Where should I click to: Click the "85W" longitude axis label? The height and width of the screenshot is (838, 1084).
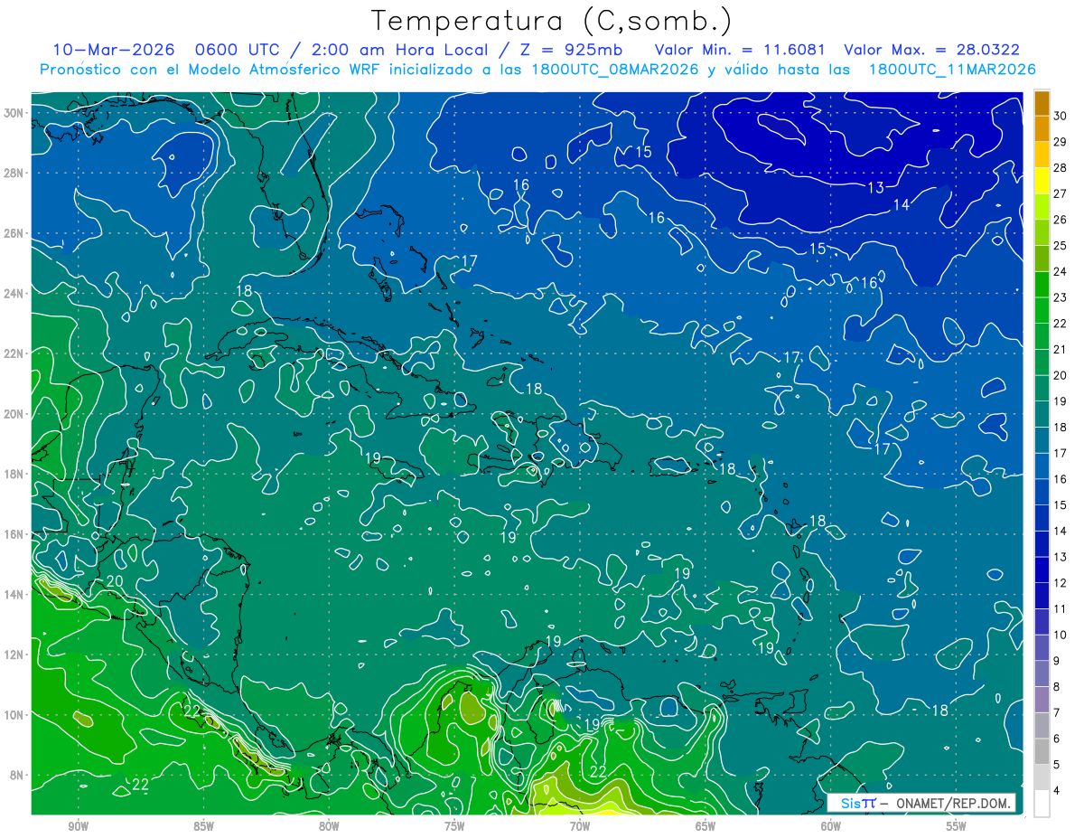203,826
